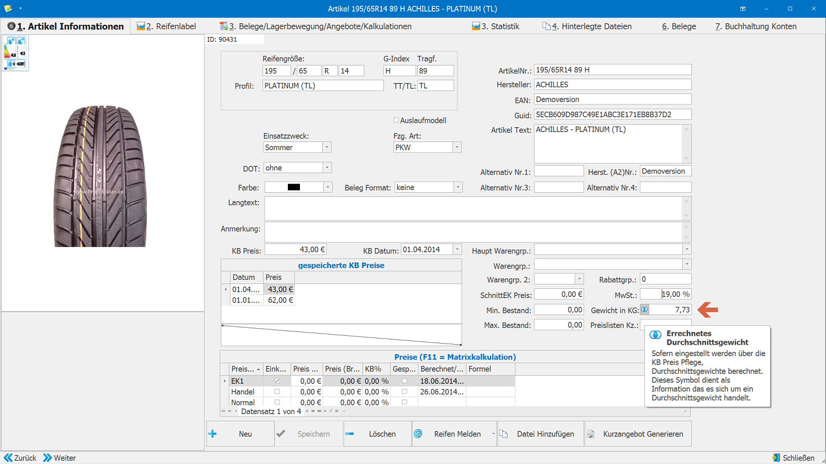Go to previous page in record navigator

pyautogui.click(x=229, y=411)
